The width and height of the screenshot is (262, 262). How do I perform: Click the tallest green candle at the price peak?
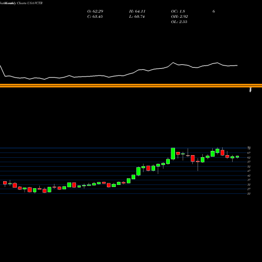click(173, 154)
